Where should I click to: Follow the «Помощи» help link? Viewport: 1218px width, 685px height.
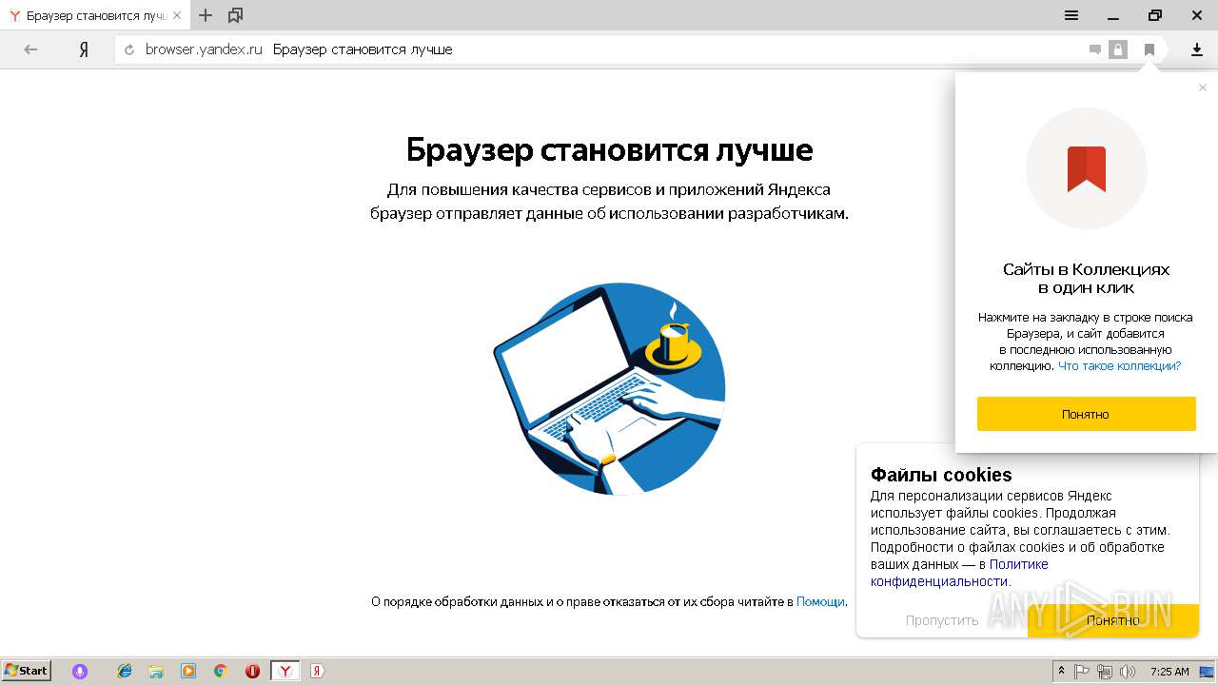(820, 601)
